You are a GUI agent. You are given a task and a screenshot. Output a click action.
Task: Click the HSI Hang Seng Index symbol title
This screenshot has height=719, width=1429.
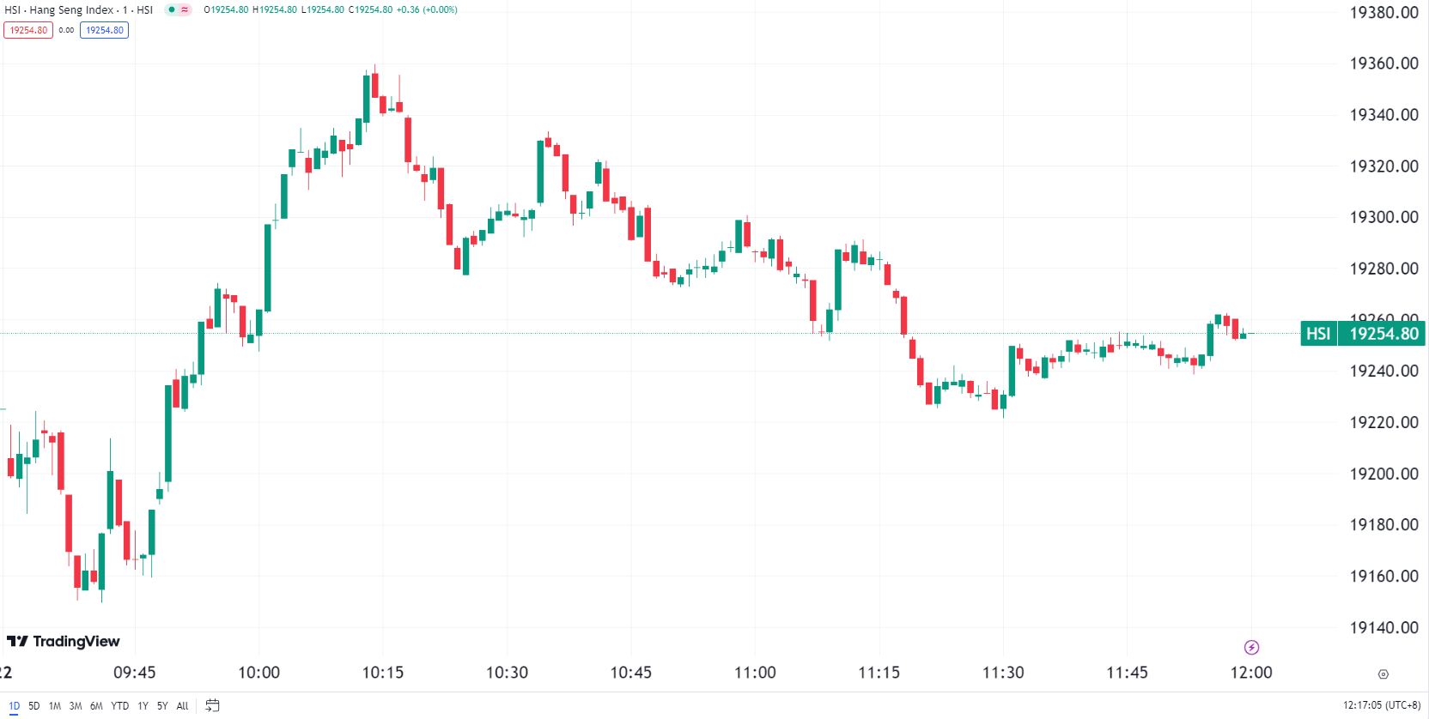(x=79, y=10)
